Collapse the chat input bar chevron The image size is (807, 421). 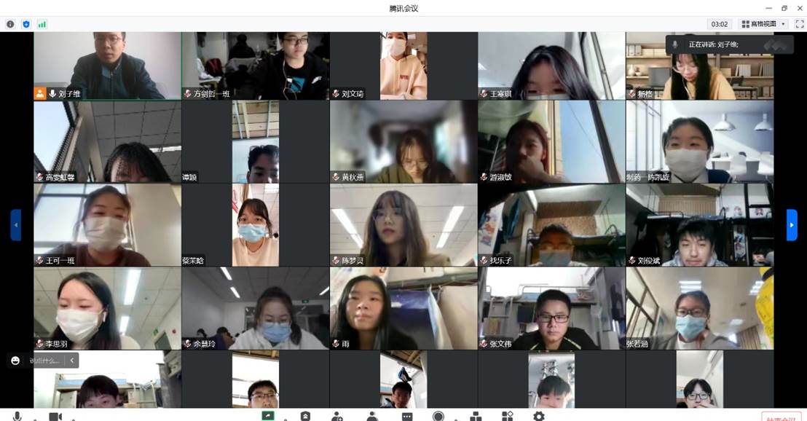71,361
